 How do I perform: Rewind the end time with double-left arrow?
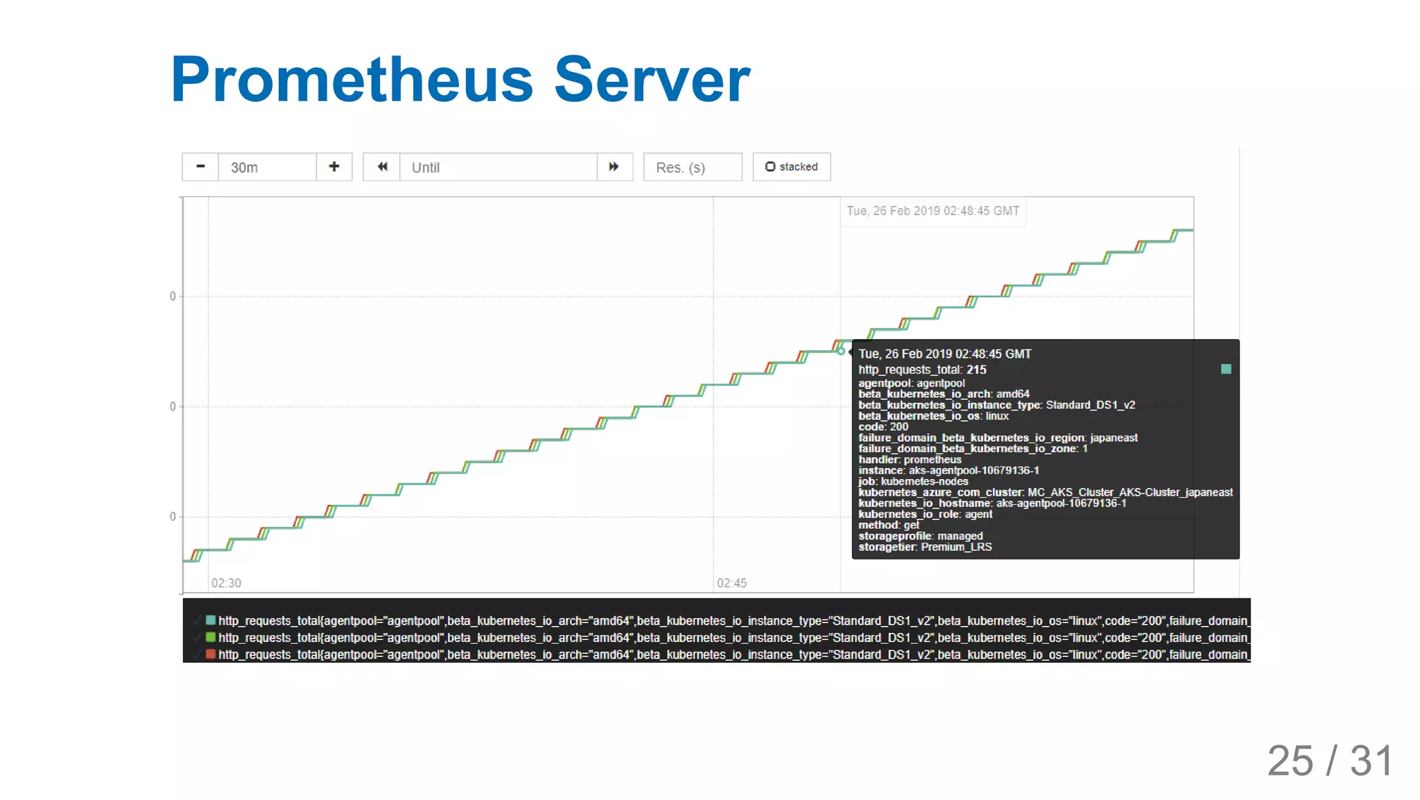pyautogui.click(x=382, y=167)
